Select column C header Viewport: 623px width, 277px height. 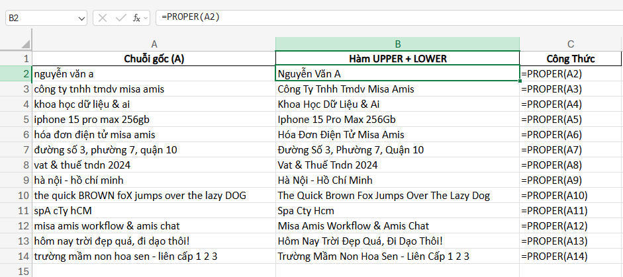click(571, 44)
